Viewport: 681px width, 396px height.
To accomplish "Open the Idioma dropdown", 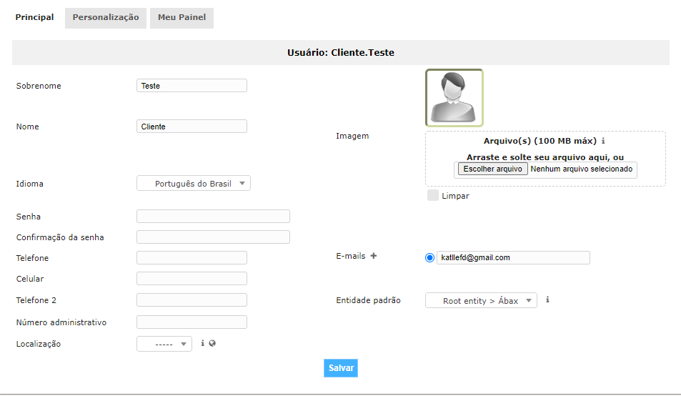I will 193,184.
